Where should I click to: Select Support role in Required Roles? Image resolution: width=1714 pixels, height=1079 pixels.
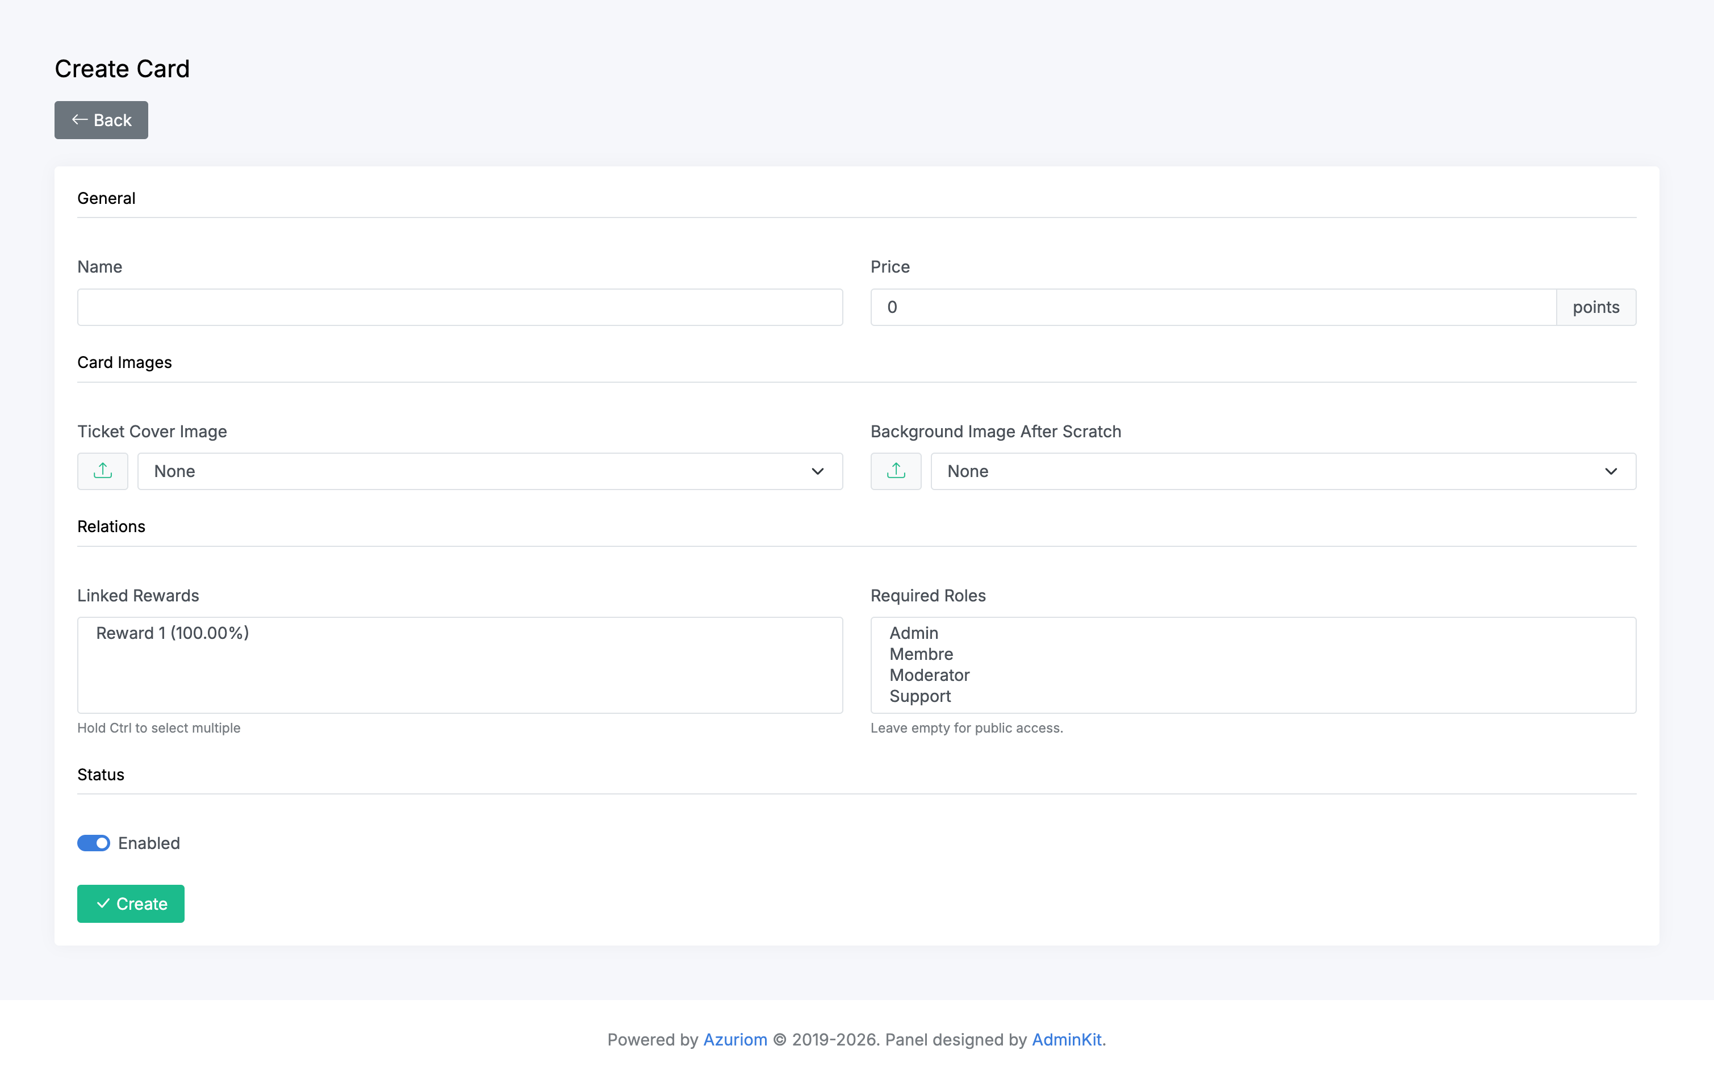pos(919,696)
